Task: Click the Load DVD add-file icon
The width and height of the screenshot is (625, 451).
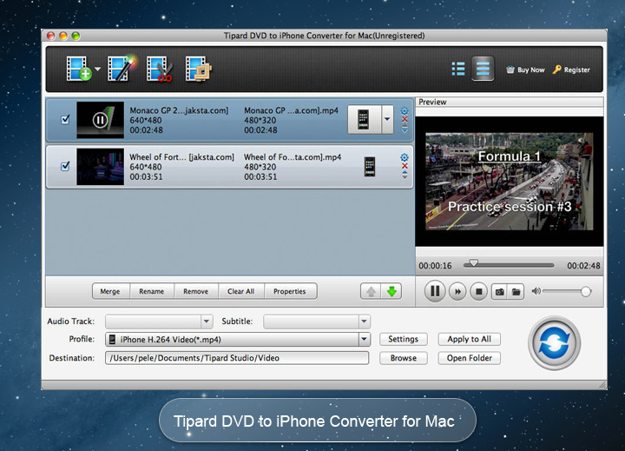Action: point(78,69)
